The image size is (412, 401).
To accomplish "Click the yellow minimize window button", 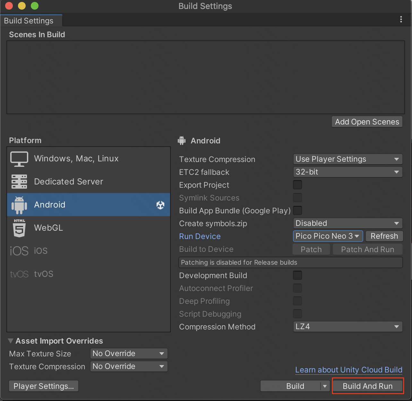I will coord(22,6).
